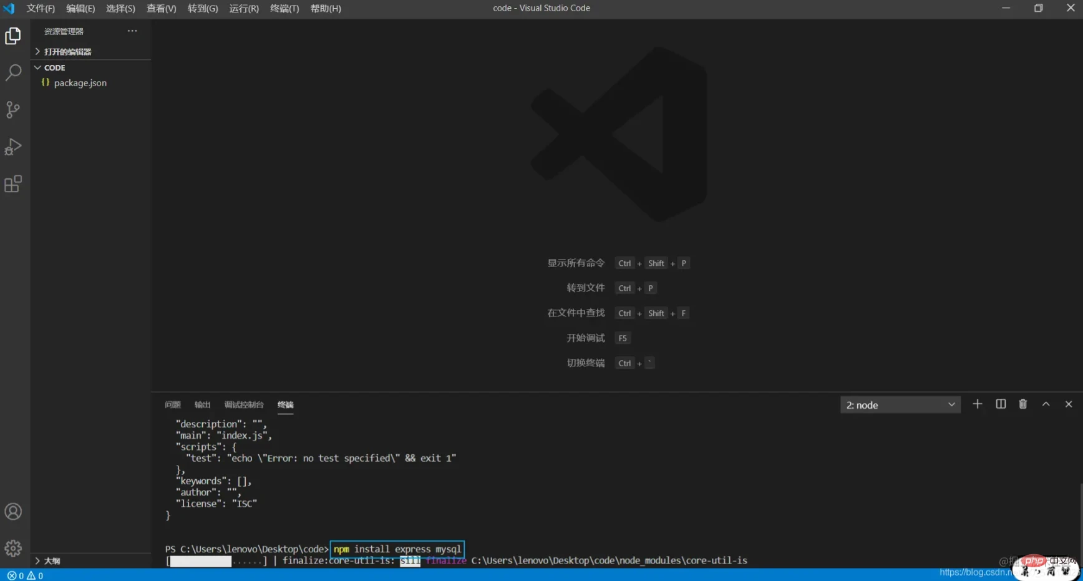
Task: Open the Extensions view
Action: click(13, 184)
